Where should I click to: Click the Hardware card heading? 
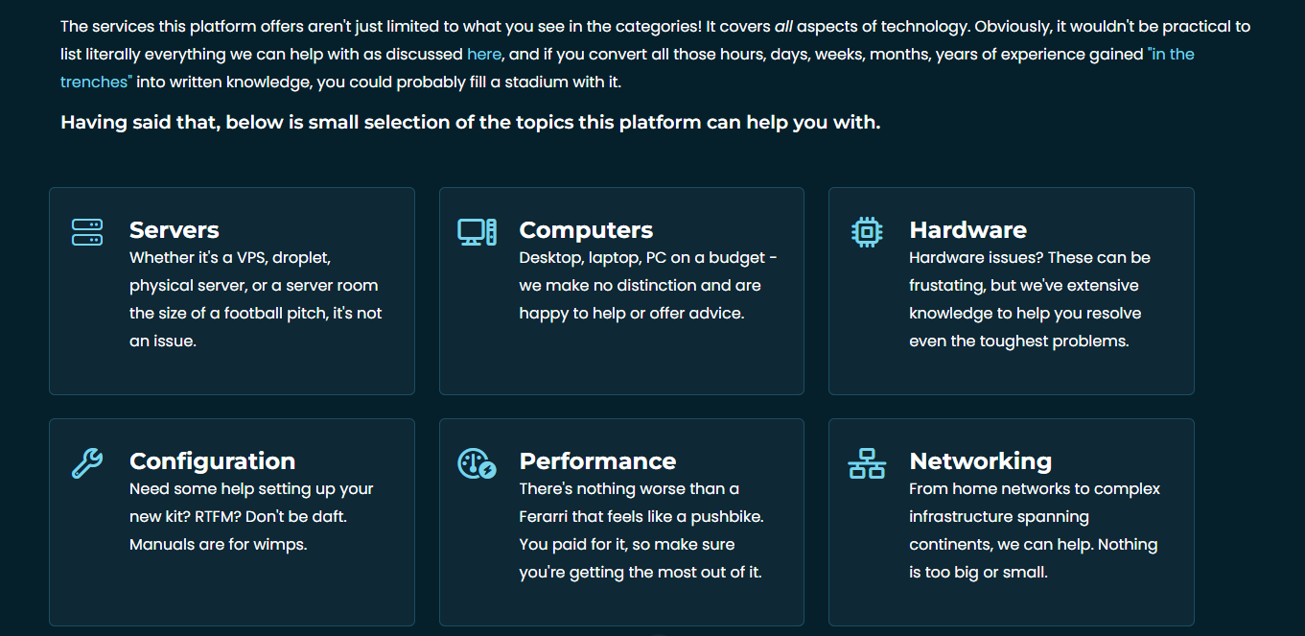tap(967, 230)
